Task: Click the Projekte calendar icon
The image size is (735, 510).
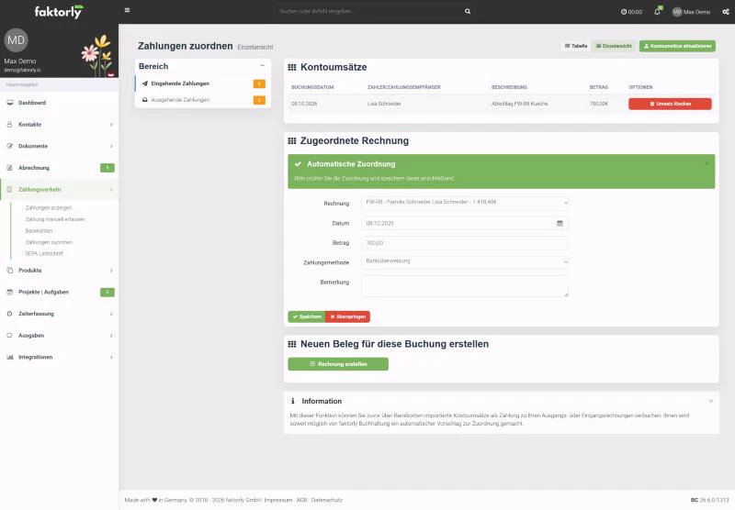Action: pos(10,292)
